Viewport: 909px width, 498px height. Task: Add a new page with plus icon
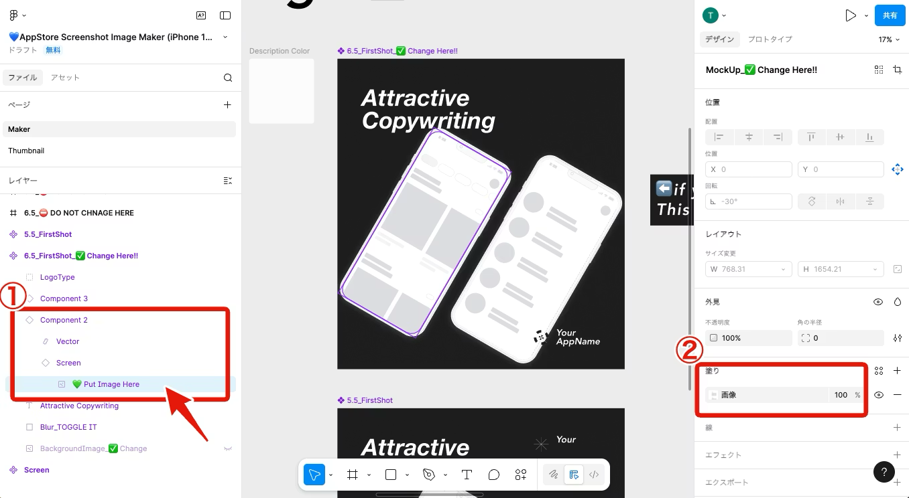coord(227,104)
